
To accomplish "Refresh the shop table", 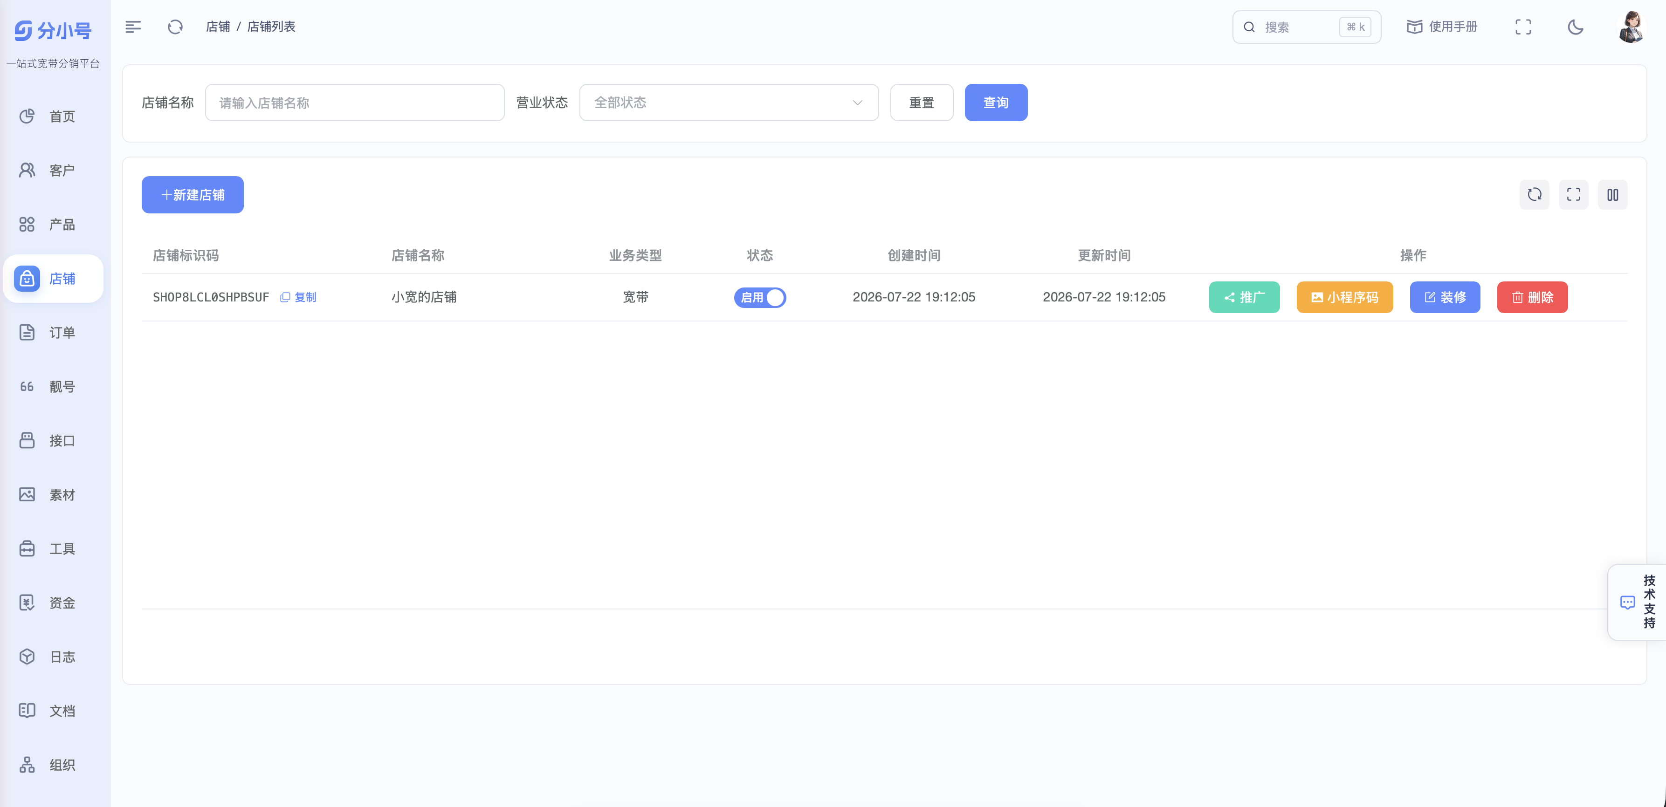I will tap(1534, 195).
